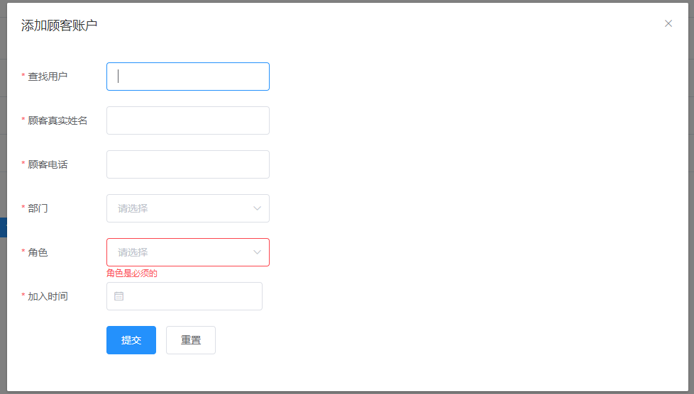This screenshot has height=394, width=694.
Task: Click the red 角色是必须的 error message
Action: pyautogui.click(x=132, y=274)
